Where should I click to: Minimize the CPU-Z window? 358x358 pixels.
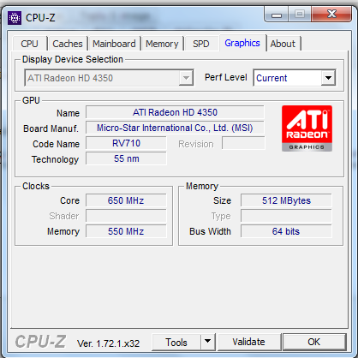coord(277,15)
